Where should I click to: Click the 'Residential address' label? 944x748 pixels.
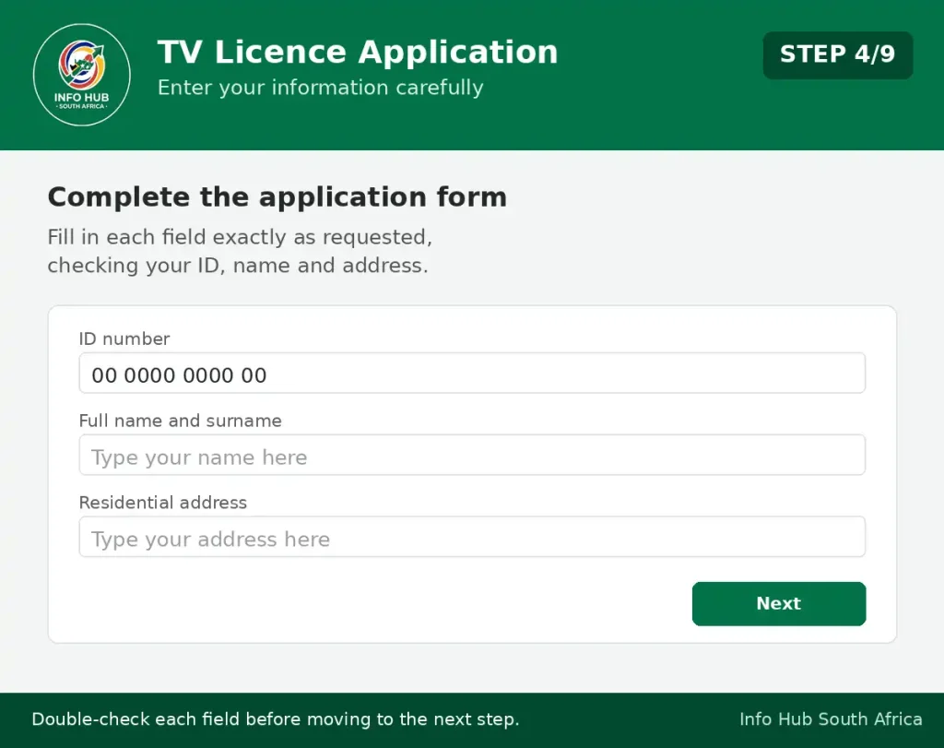click(162, 503)
